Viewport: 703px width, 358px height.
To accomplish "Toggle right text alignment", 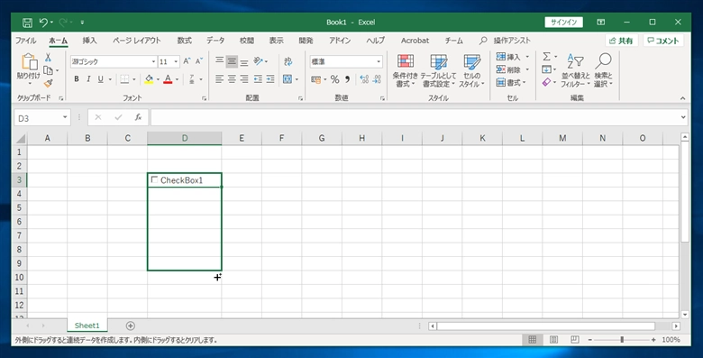I will point(244,79).
